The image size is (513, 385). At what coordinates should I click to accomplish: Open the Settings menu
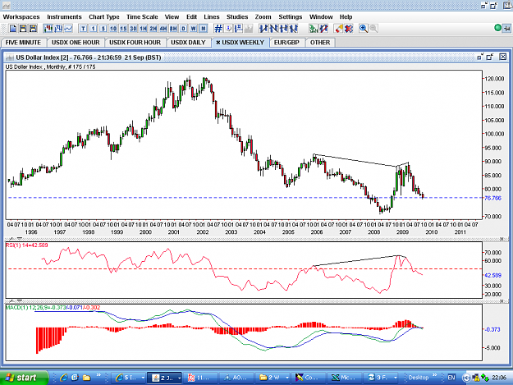[x=291, y=17]
